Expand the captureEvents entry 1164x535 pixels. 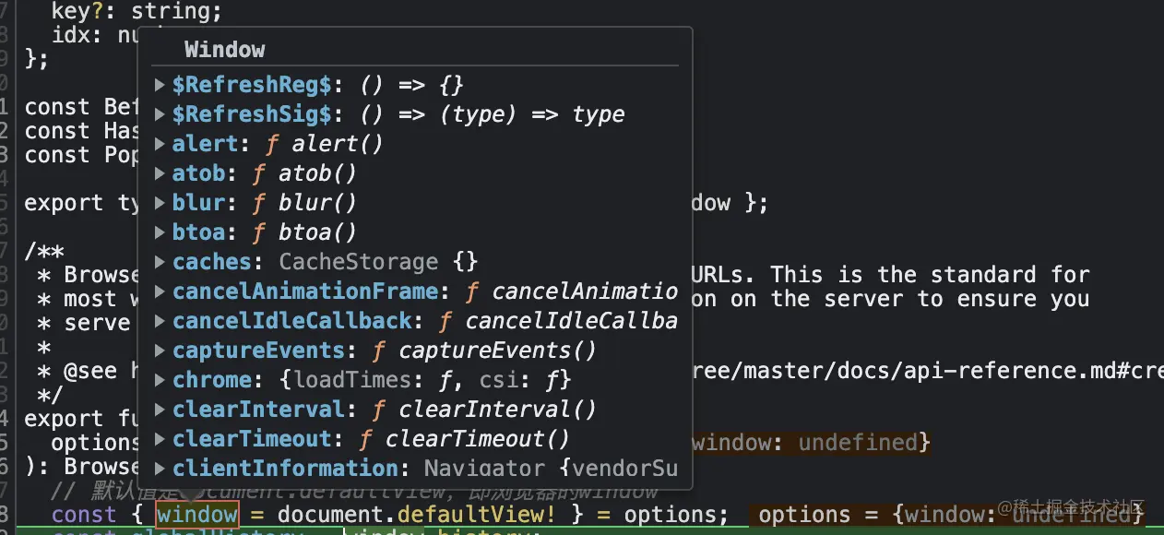161,351
